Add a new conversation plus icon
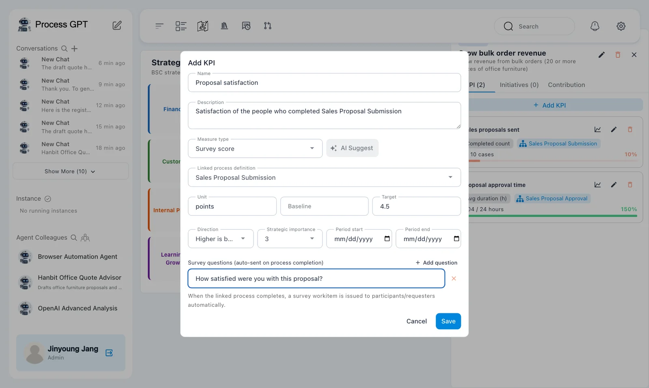This screenshot has width=649, height=388. point(75,49)
